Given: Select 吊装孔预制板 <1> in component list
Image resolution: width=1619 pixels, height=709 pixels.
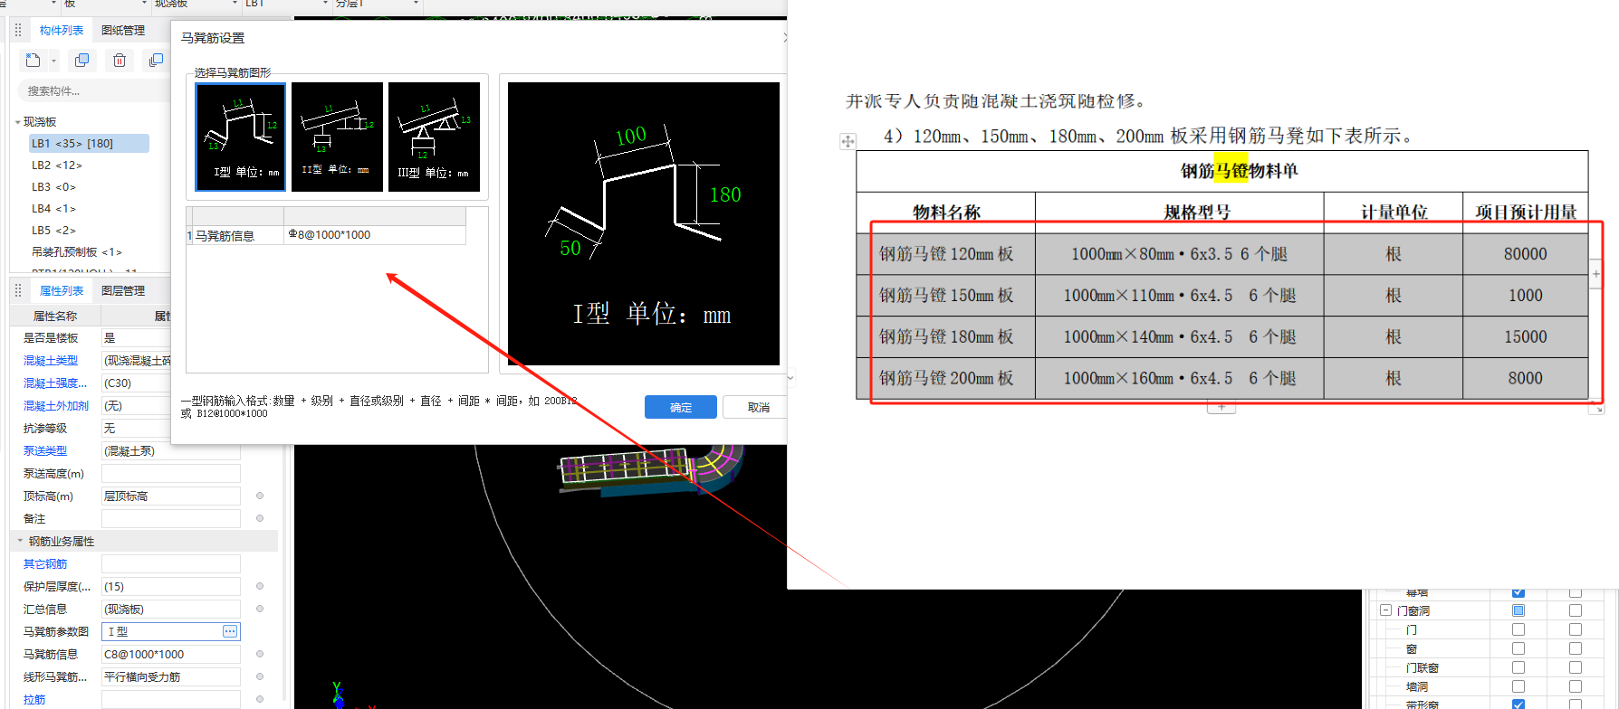Looking at the screenshot, I should tap(77, 252).
